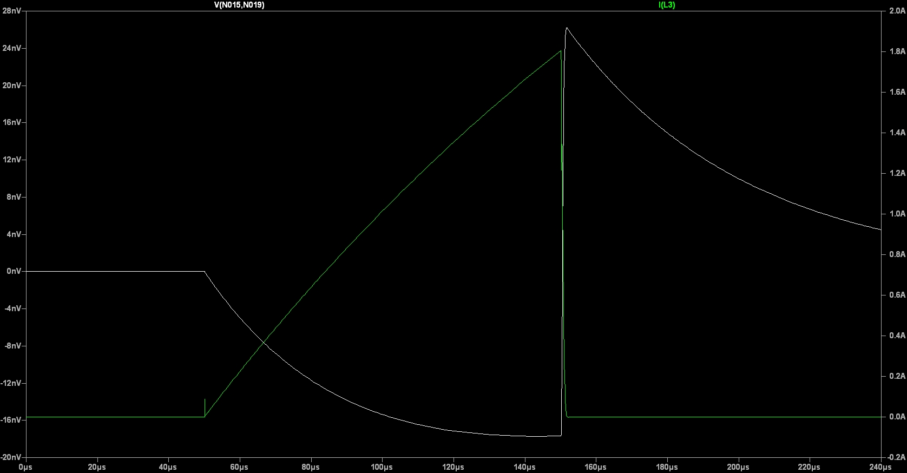Screen dimensions: 907x473
Task: Click the -20nV voltage axis label
Action: coord(11,457)
